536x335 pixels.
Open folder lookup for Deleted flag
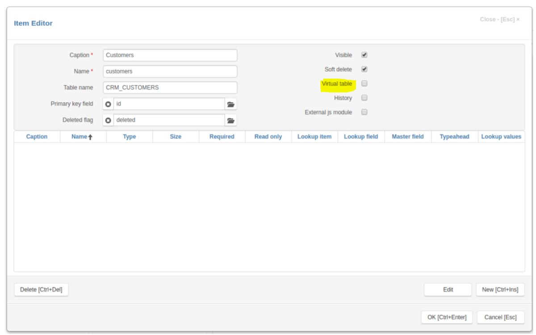230,120
